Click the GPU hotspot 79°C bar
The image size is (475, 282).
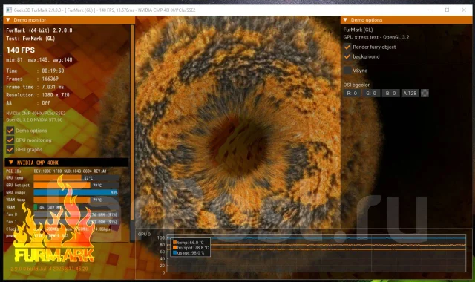(x=76, y=185)
